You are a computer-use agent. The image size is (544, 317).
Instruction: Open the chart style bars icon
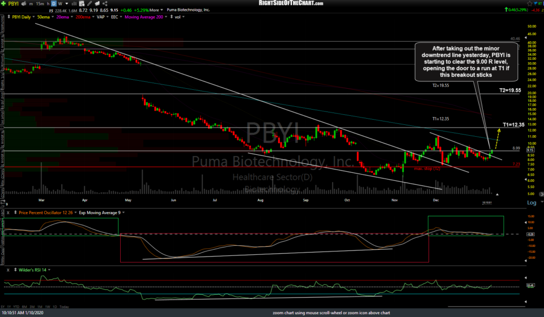(x=74, y=4)
